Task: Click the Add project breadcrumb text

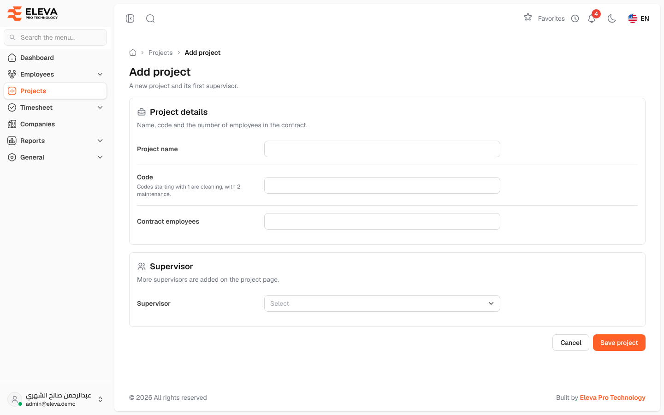Action: (202, 53)
